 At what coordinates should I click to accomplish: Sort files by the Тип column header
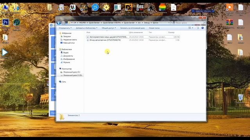(x=150, y=32)
